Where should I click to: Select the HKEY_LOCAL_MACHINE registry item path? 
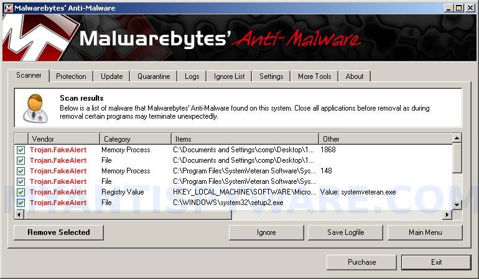[244, 192]
